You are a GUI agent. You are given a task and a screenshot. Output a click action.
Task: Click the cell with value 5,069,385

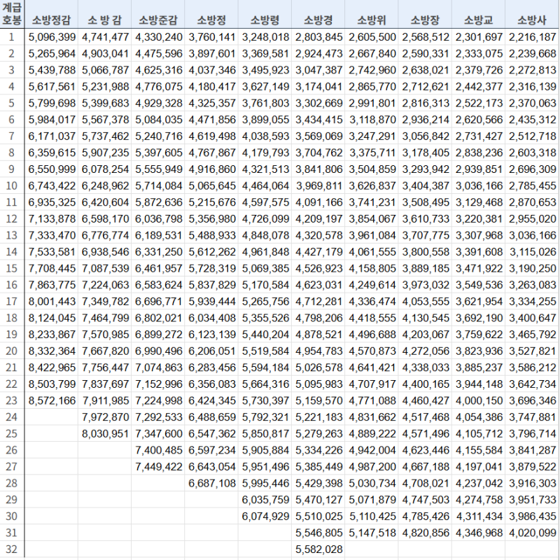(265, 268)
